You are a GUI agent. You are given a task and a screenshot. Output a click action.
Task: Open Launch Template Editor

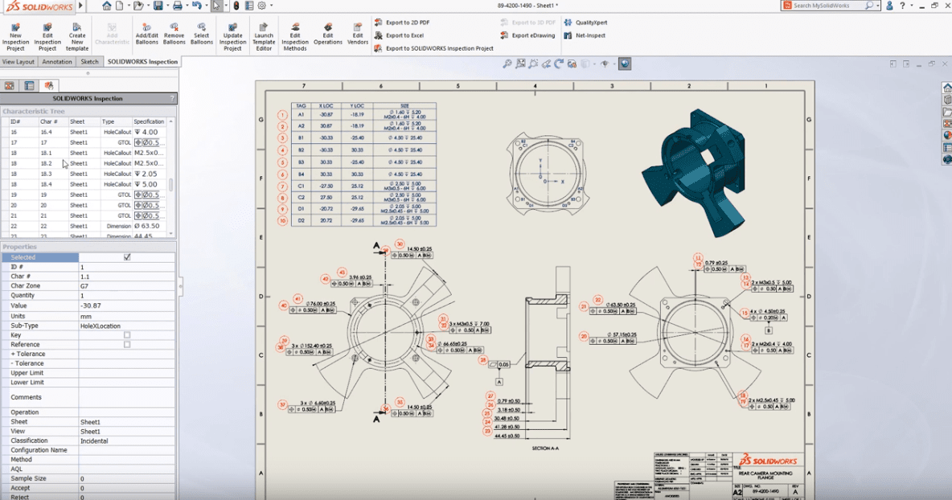coord(264,37)
